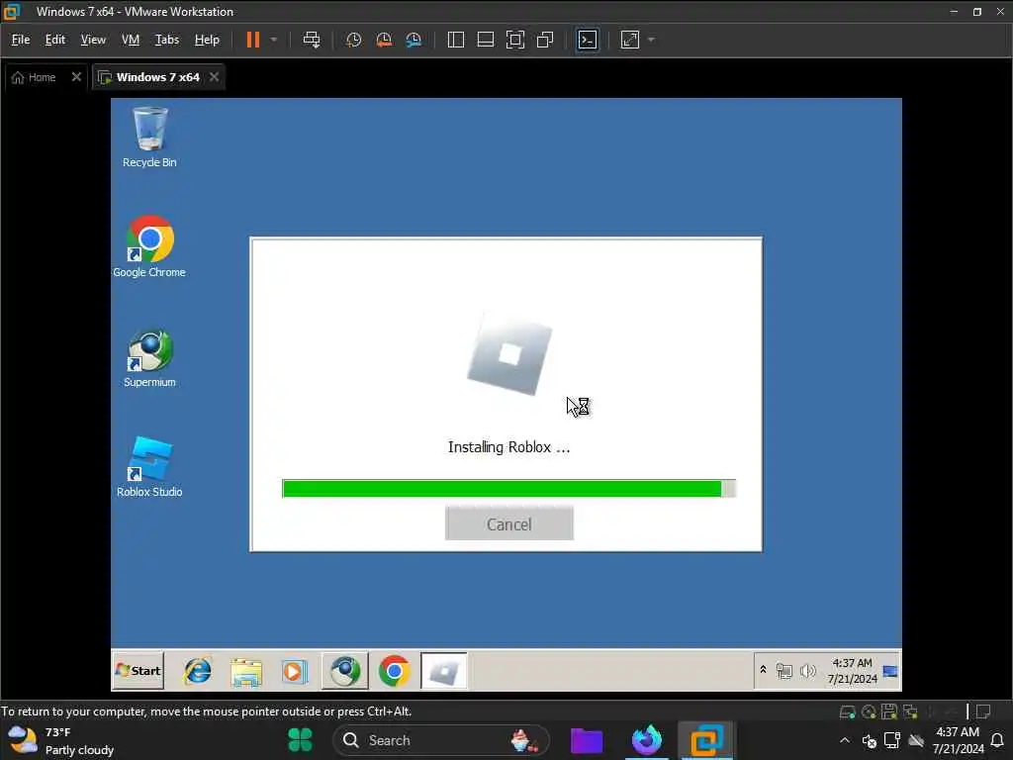Show hidden icons in guest tray

(x=763, y=670)
